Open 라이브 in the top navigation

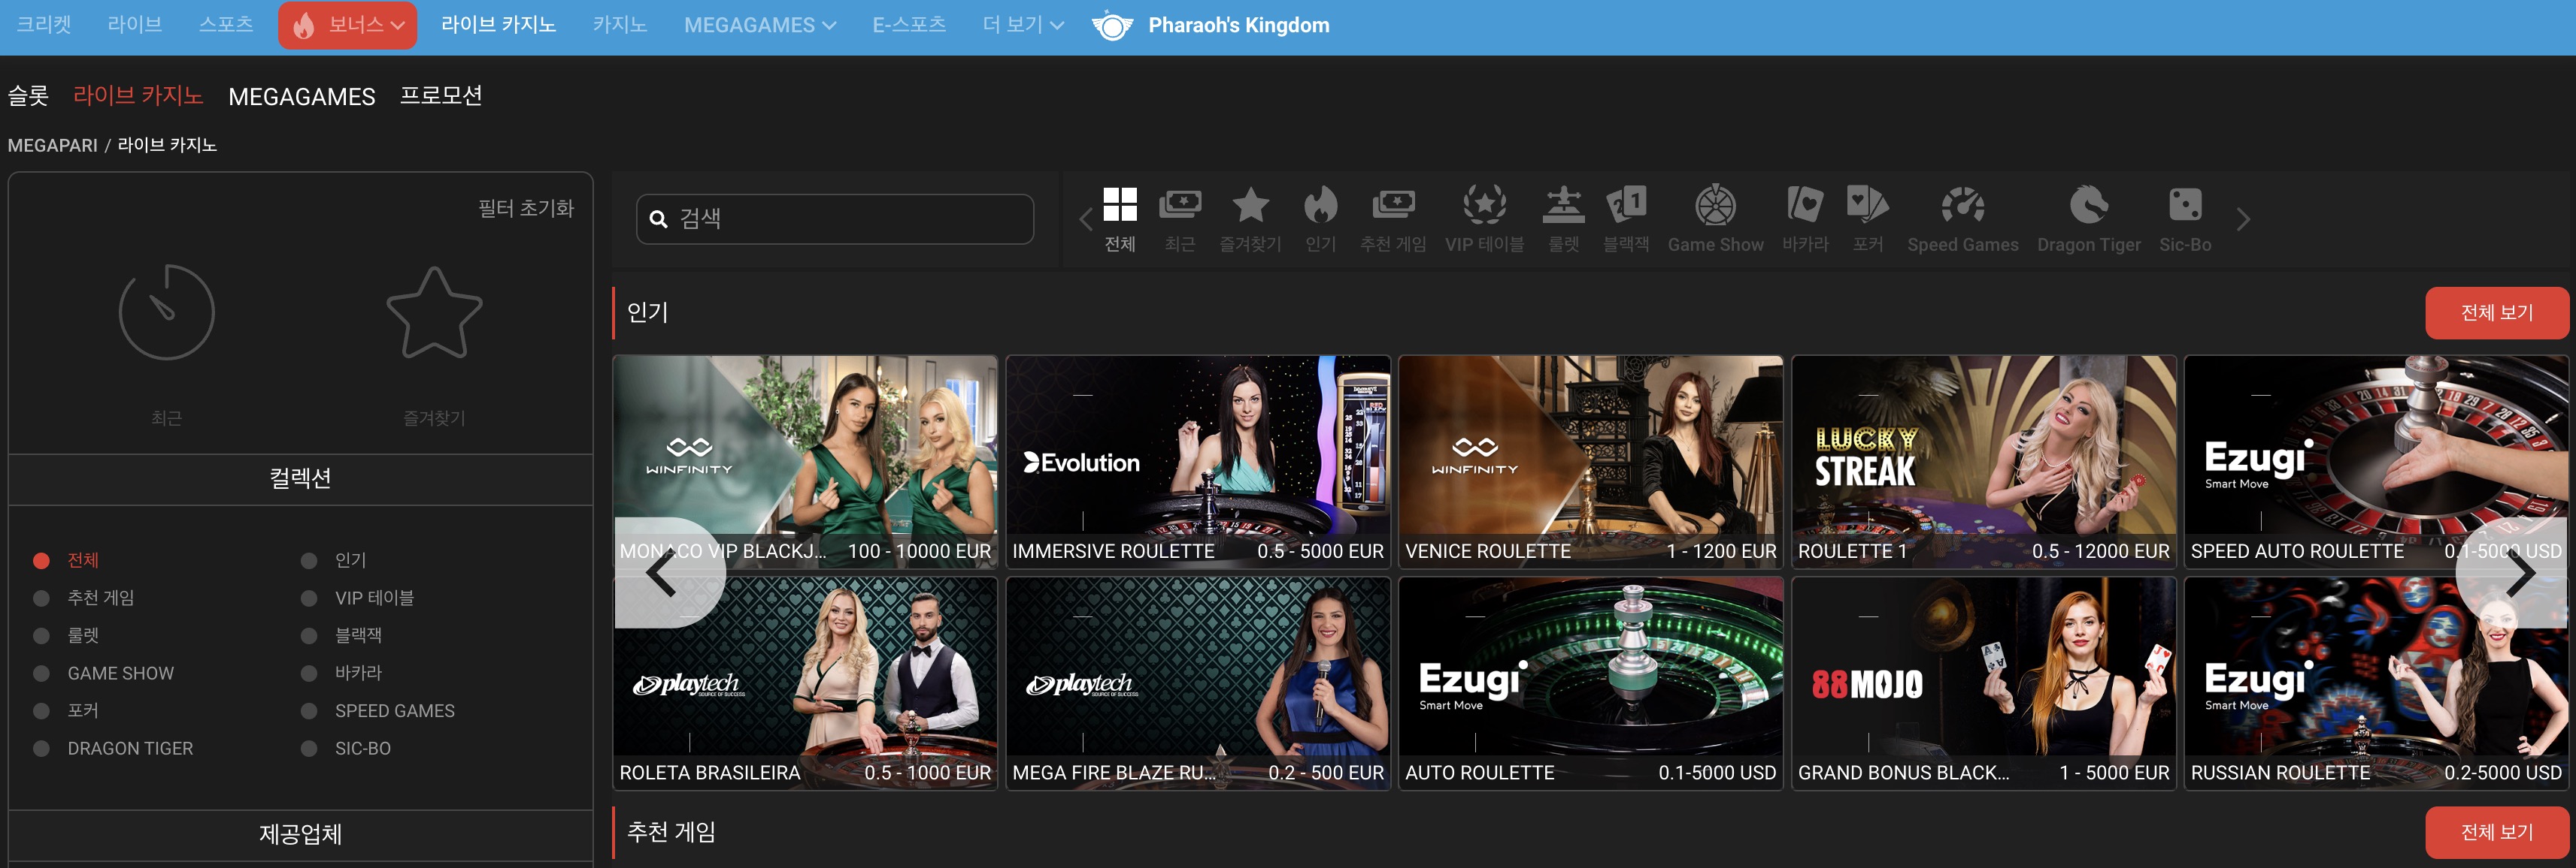click(x=135, y=25)
